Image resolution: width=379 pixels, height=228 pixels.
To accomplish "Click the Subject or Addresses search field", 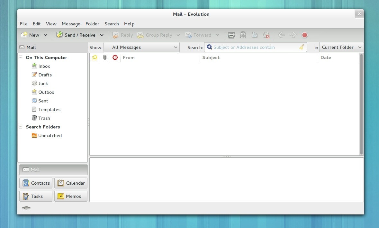I will coord(256,47).
